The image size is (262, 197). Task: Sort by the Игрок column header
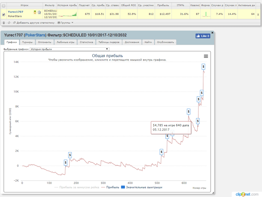(x=25, y=5)
